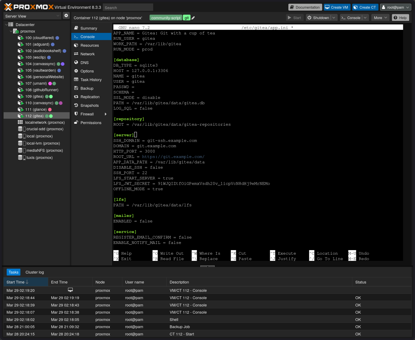Open Server View settings gear
415x340 pixels.
66,16
